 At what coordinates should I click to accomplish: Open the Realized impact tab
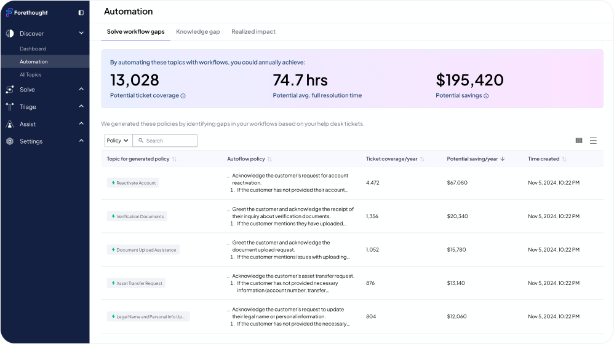pyautogui.click(x=253, y=32)
